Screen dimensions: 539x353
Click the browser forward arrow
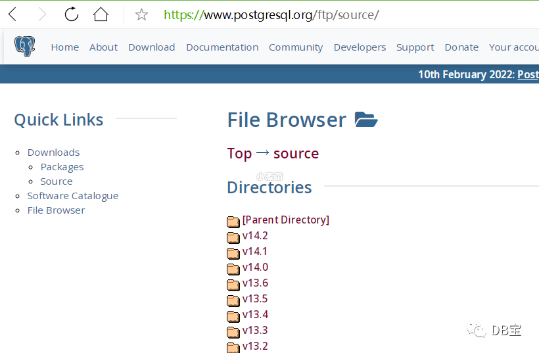coord(42,14)
